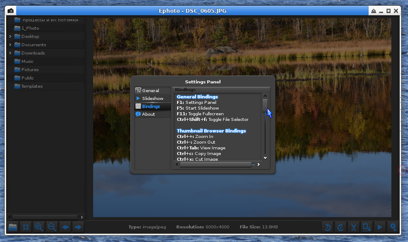Screen dimensions: 408x242
Task: Click the Music folder icon
Action: pyautogui.click(x=17, y=61)
